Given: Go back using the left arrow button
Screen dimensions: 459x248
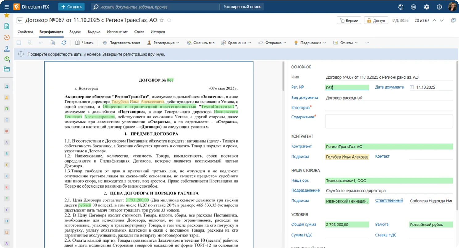Looking at the screenshot, I should pos(20,20).
